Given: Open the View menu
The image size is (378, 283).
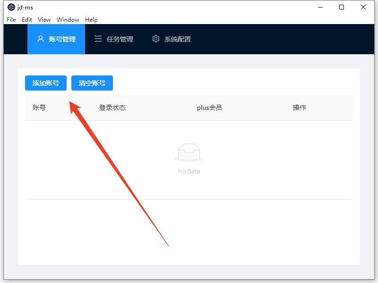Looking at the screenshot, I should tap(44, 19).
